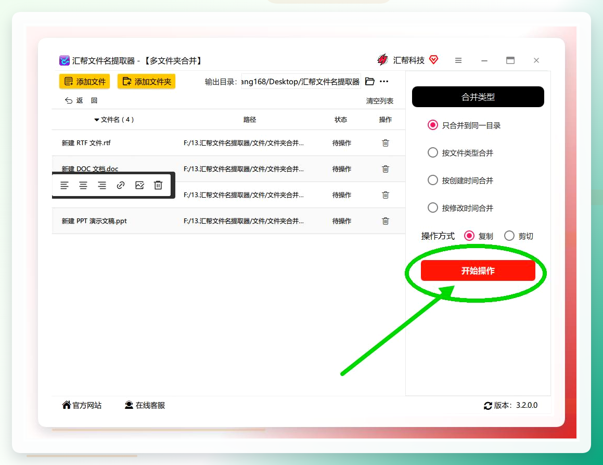Screen dimensions: 603x465
Task: Click the output directory path field
Action: tap(301, 82)
